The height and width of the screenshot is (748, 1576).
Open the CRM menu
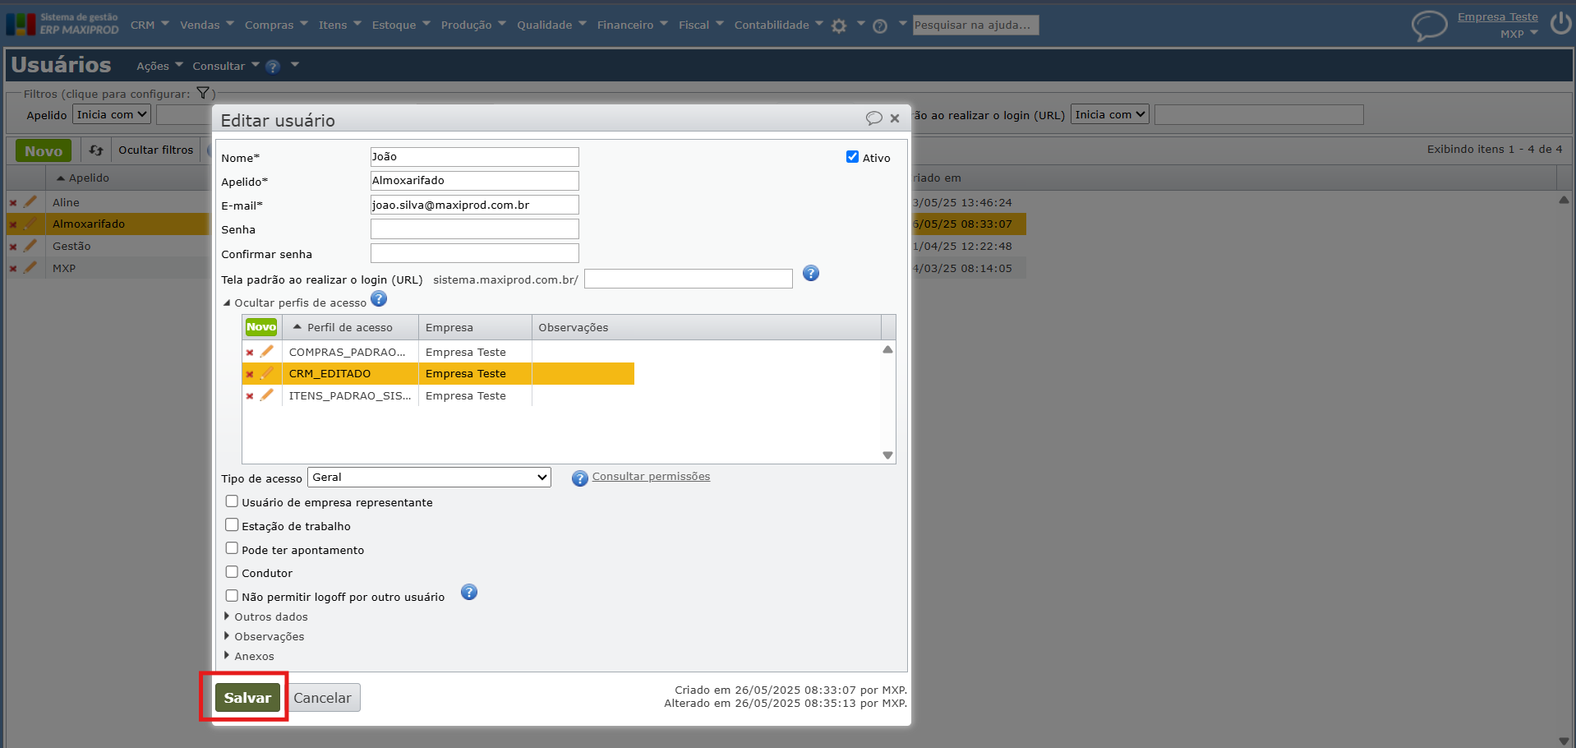point(150,25)
